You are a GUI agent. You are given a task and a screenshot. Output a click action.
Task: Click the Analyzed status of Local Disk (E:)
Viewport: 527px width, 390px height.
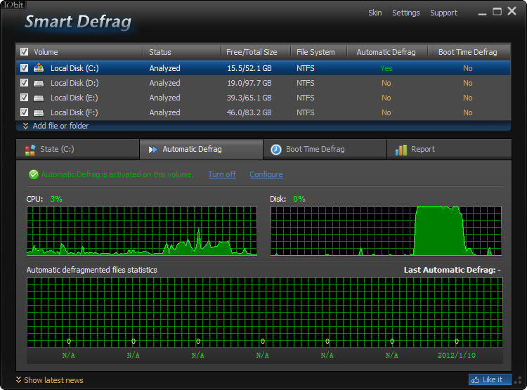point(164,98)
